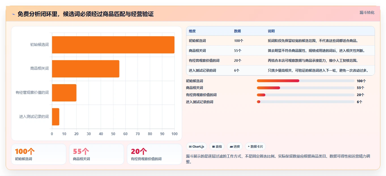The height and width of the screenshot is (176, 386).
Task: Click the 初始候选词 bar in the chart
Action: coord(113,45)
